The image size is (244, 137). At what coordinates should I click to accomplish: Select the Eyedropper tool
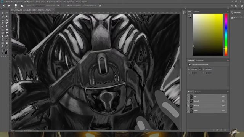(3, 23)
